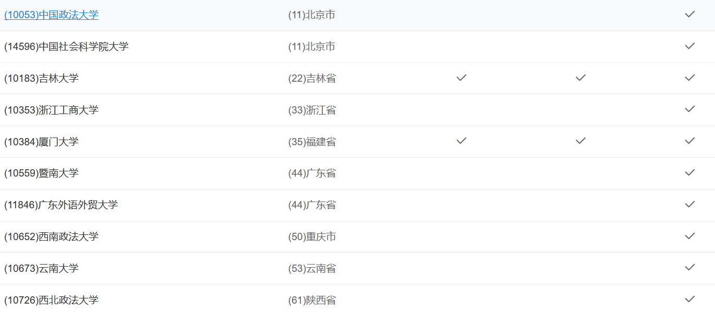
Task: Click the rightmost checkmark in the 厦门大学 row
Action: click(689, 141)
